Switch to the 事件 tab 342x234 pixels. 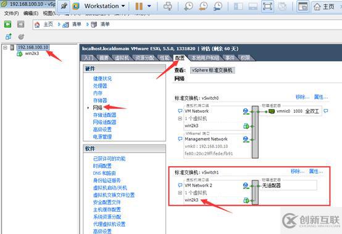[230, 58]
